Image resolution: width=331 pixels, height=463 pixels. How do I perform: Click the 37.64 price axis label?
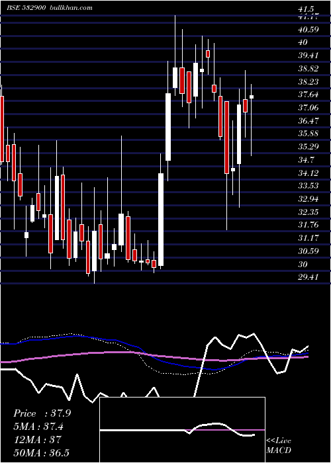308,95
